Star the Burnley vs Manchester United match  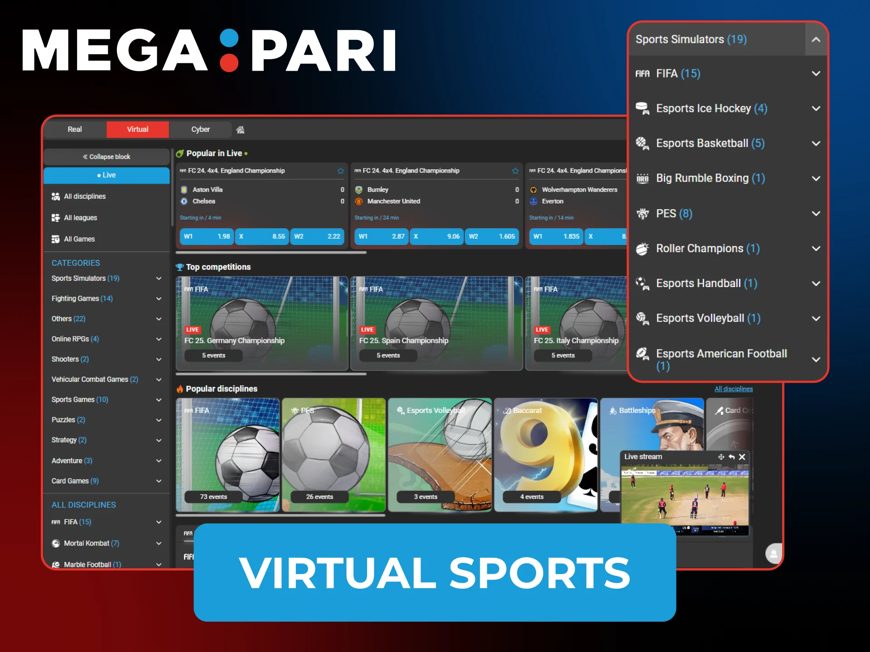click(x=515, y=171)
